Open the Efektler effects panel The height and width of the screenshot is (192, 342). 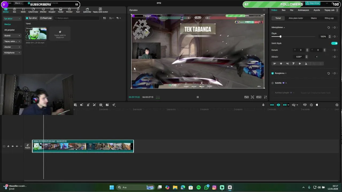point(43,10)
